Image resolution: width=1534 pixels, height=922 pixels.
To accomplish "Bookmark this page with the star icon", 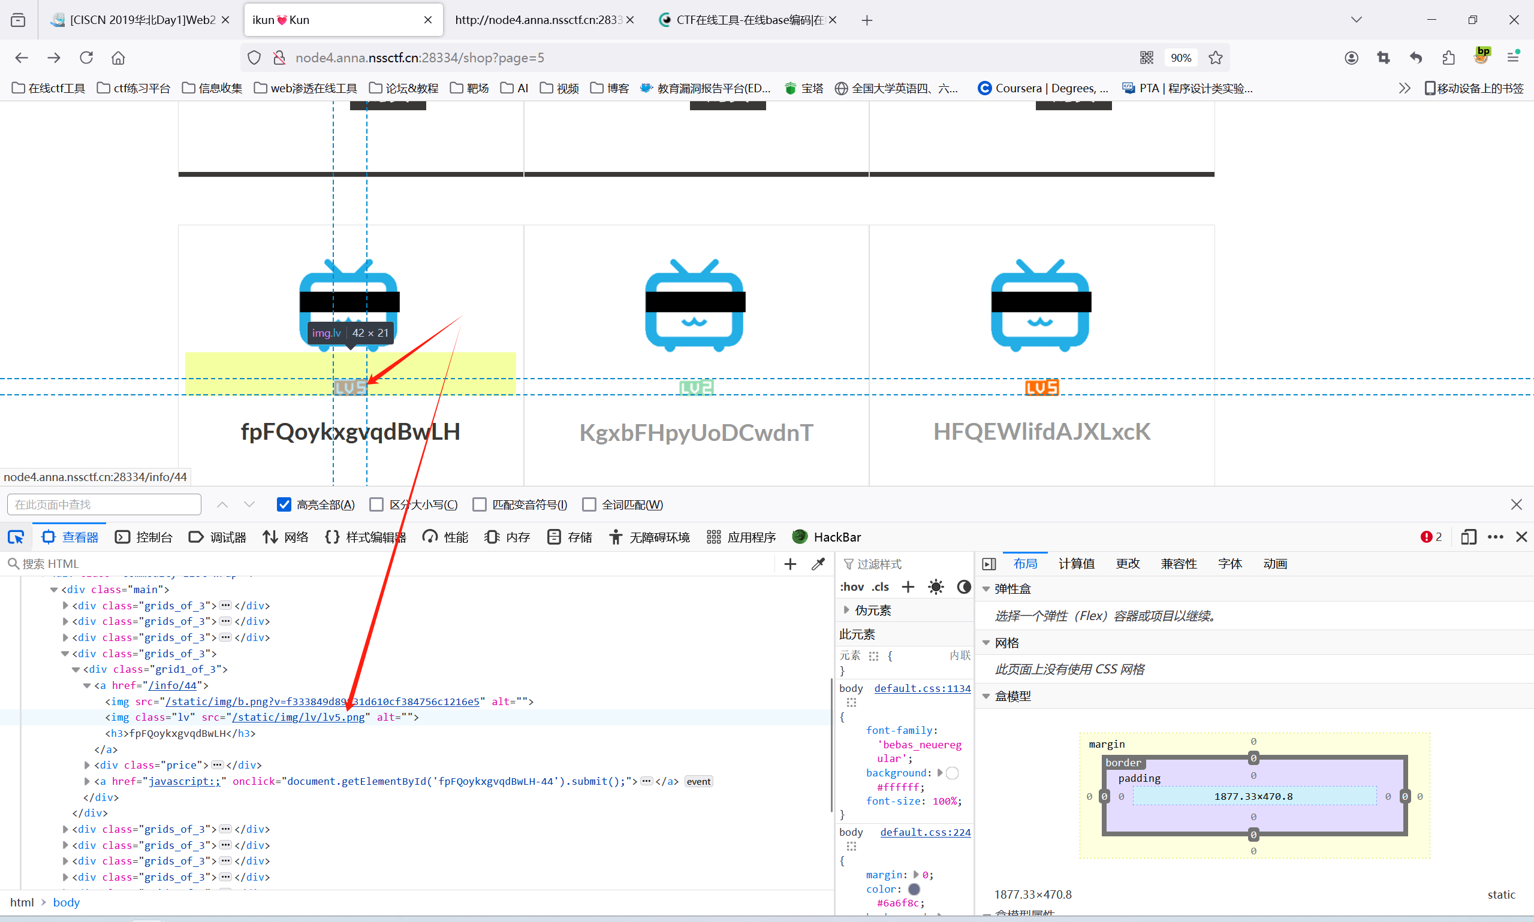I will click(1215, 58).
